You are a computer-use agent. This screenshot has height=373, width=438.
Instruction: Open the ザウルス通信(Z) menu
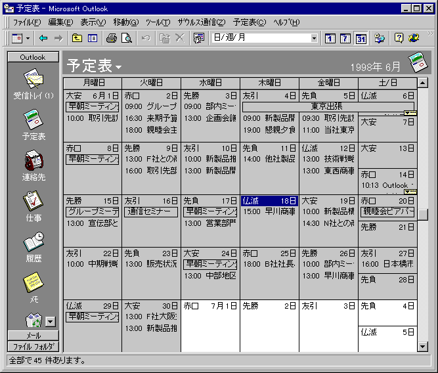point(202,22)
